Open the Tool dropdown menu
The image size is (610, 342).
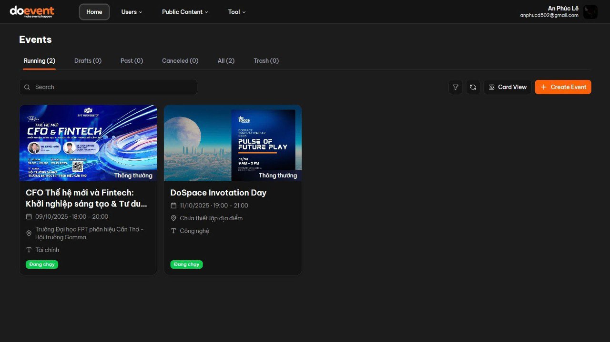click(237, 12)
